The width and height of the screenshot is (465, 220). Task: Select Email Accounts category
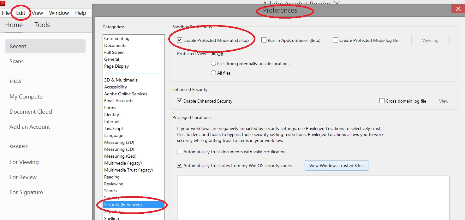tap(119, 101)
